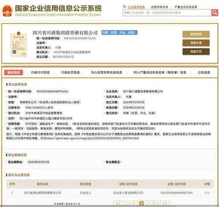The image size is (219, 207).
Task: Click credit code 91510503MAD9WT9J53 in the header card
Action: [x=80, y=38]
